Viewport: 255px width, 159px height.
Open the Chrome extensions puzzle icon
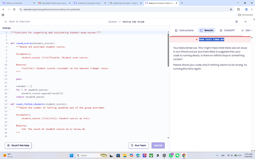click(238, 9)
